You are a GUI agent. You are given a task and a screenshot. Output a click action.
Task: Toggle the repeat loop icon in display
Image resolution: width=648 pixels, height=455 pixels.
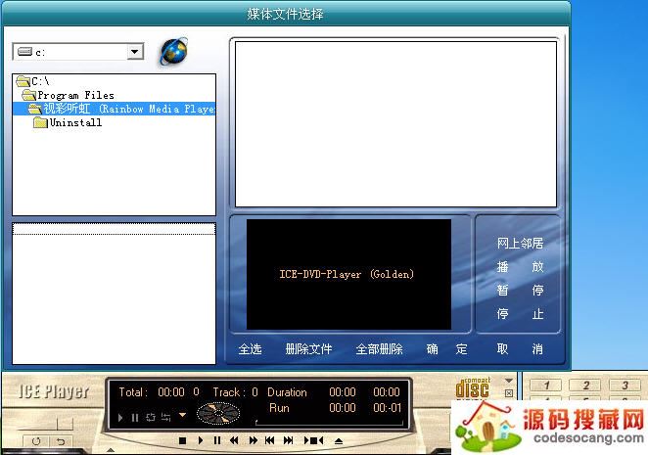(151, 418)
